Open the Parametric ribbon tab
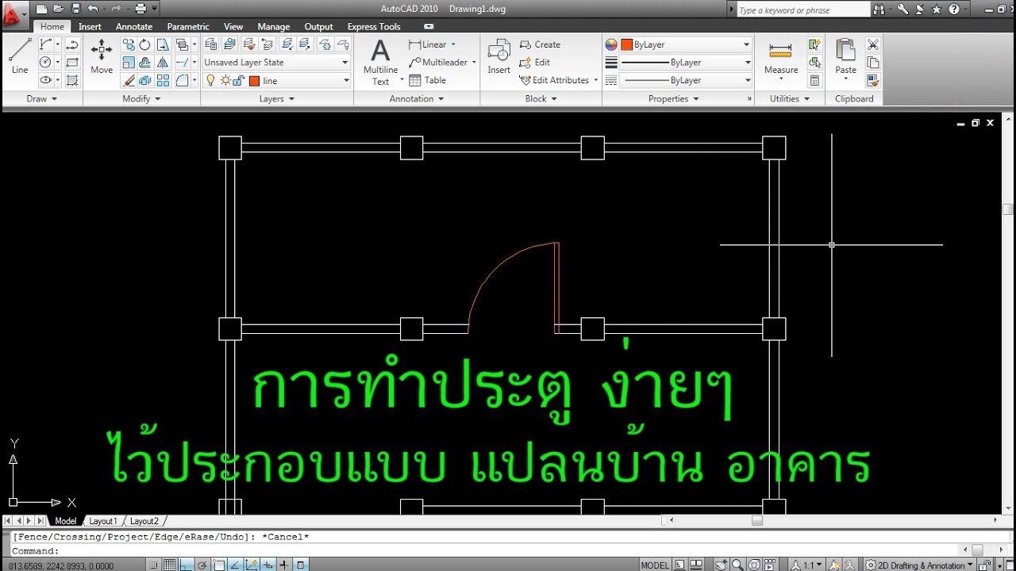The height and width of the screenshot is (571, 1016). 188,26
